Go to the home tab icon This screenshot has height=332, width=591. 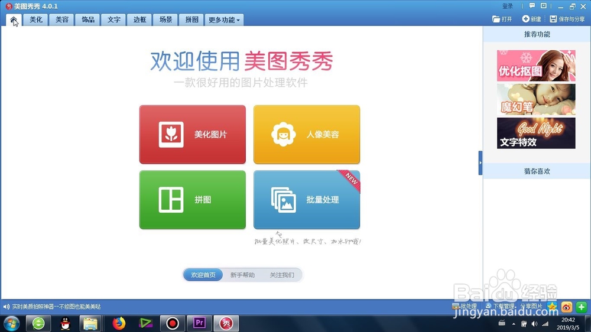14,20
